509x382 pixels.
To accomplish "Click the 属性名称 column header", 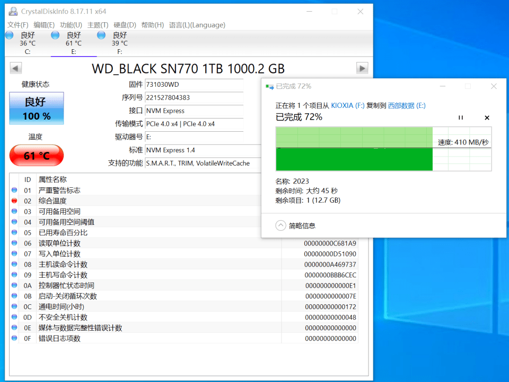I will click(52, 179).
